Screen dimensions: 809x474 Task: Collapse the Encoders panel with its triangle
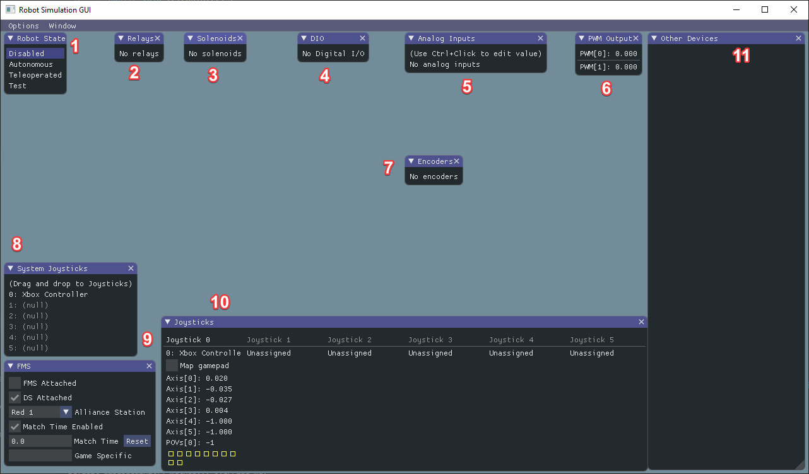[411, 161]
